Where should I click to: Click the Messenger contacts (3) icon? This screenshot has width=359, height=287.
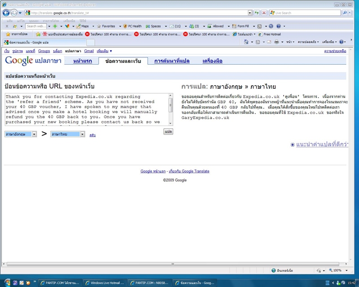(x=194, y=26)
